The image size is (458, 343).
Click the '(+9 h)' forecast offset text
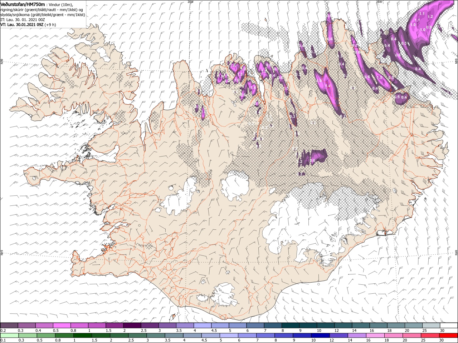(50, 25)
